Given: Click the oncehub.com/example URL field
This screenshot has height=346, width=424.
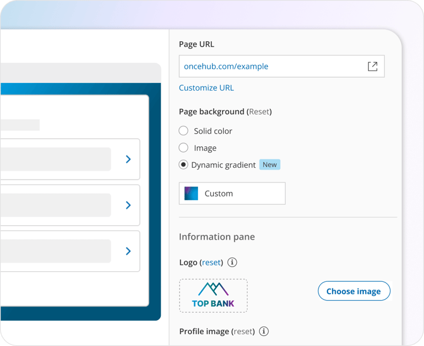Looking at the screenshot, I should [271, 66].
